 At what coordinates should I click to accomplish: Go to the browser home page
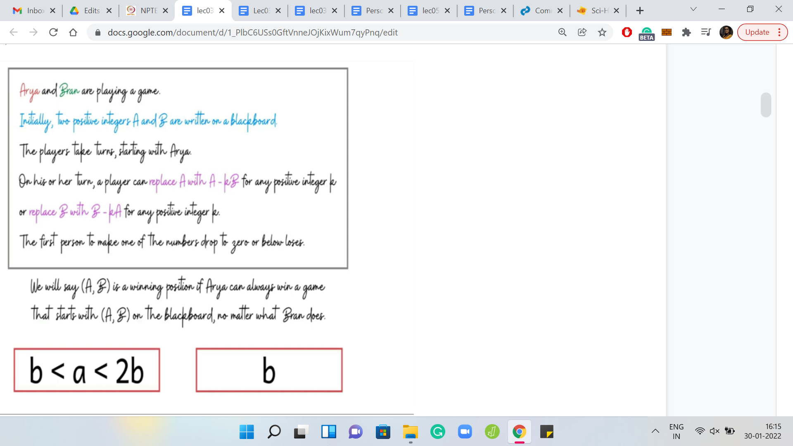pos(73,32)
